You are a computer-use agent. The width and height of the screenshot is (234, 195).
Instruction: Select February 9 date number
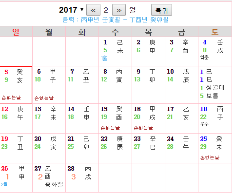pyautogui.click(x=138, y=72)
